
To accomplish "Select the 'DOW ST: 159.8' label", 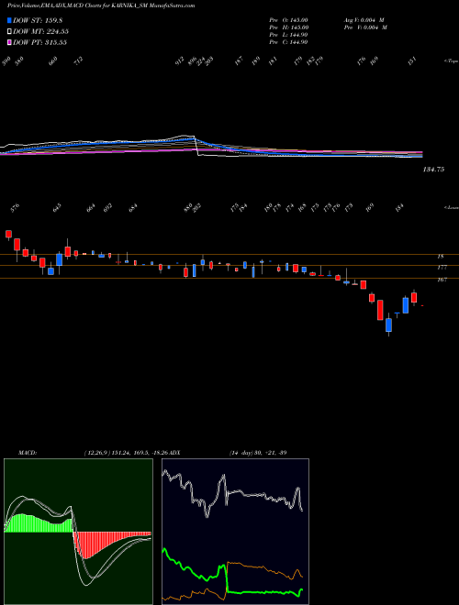I will [38, 20].
